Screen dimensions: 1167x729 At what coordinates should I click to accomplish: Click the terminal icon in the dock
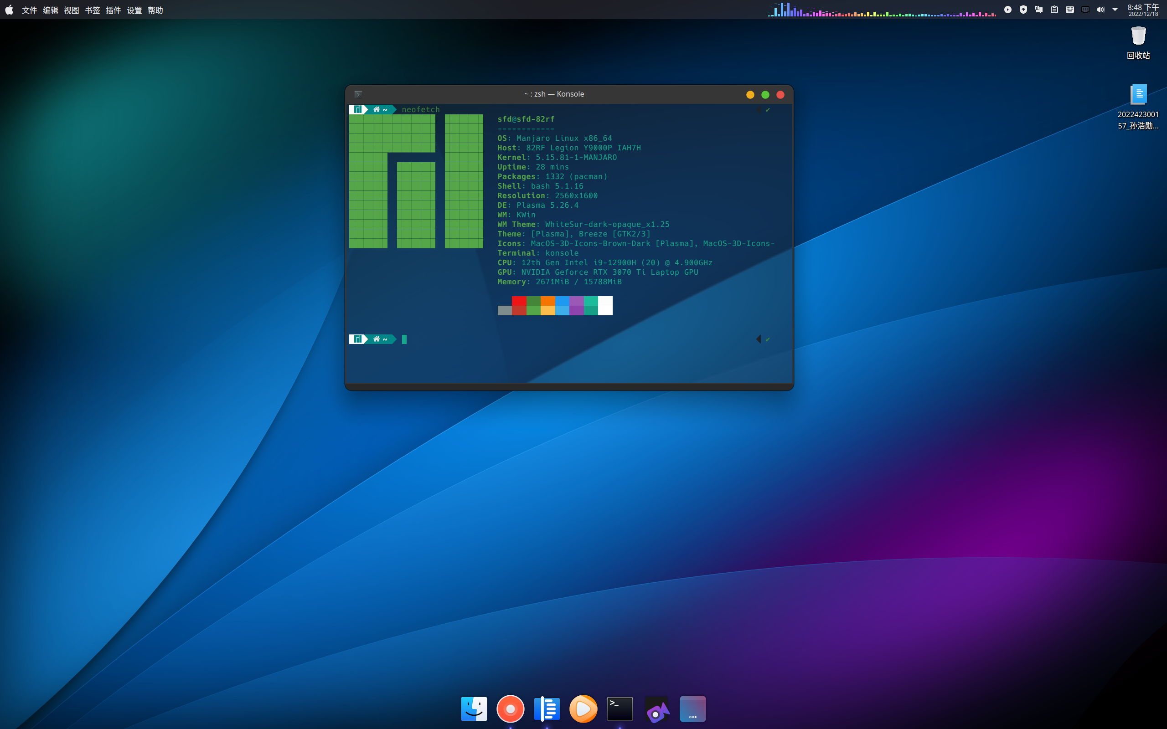click(620, 709)
